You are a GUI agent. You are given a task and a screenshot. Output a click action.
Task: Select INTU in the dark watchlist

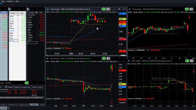click(x=30, y=22)
